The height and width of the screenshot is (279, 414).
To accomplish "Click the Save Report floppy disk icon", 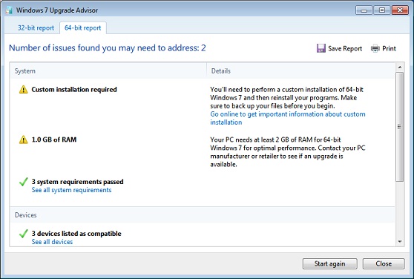I will point(321,48).
